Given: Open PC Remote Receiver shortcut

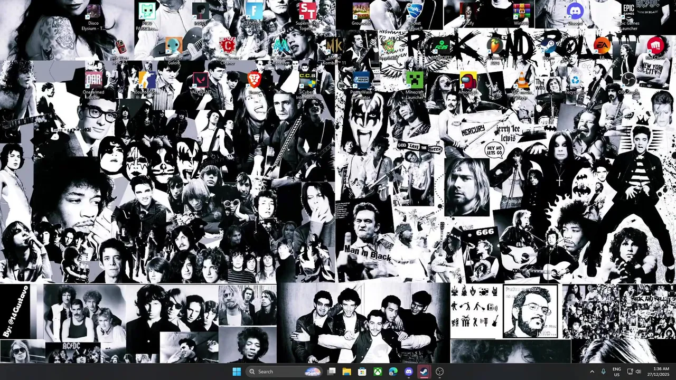Looking at the screenshot, I should click(x=281, y=51).
